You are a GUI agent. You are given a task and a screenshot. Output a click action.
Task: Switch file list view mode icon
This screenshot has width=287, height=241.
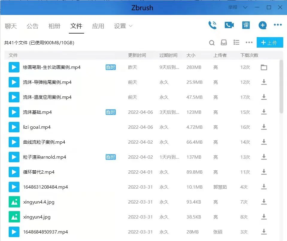[x=236, y=43]
